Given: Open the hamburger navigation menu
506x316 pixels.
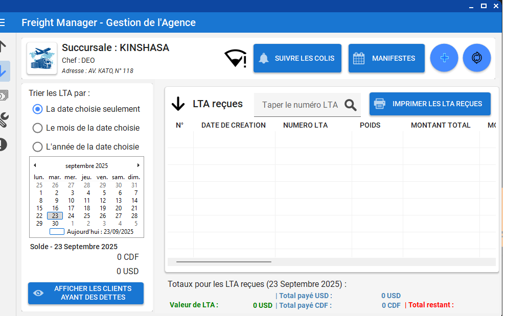Looking at the screenshot, I should tap(3, 23).
